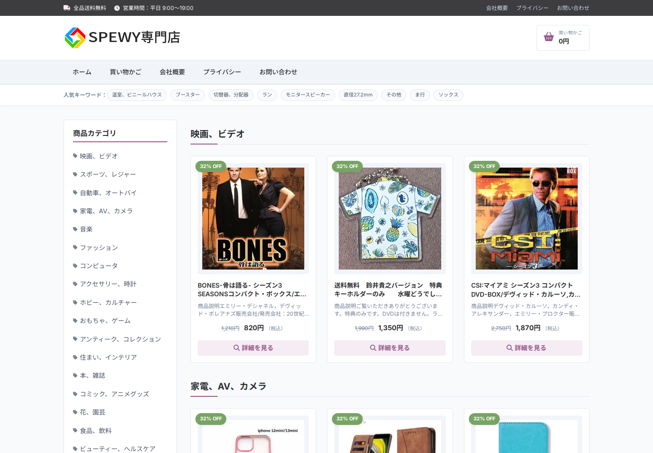Image resolution: width=653 pixels, height=453 pixels.
Task: Open the ホビー、カルチャー category
Action: pos(108,302)
